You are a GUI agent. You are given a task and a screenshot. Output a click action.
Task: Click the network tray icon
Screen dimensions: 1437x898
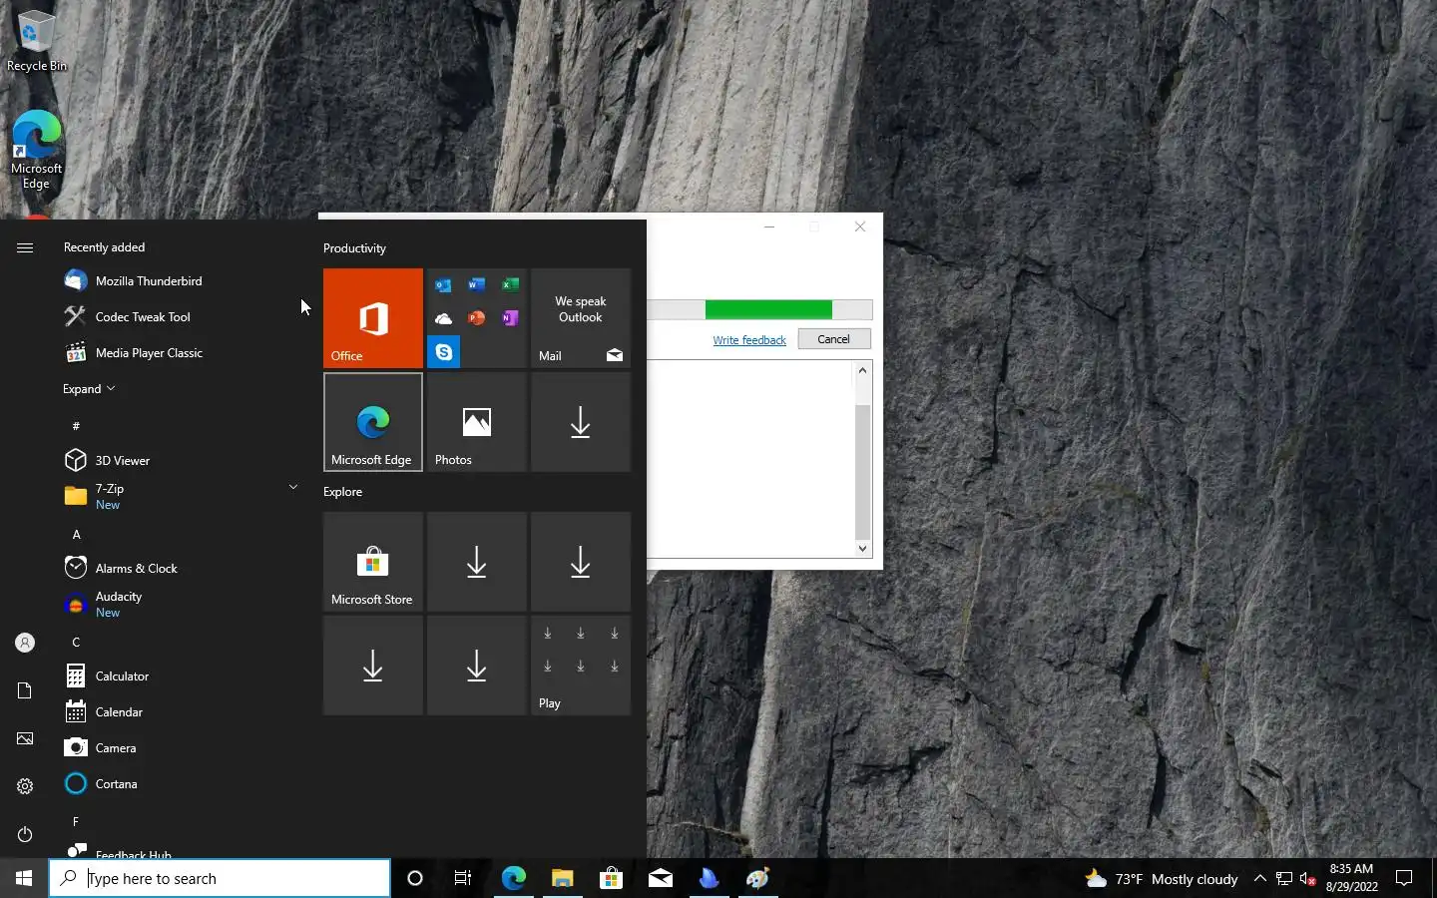coord(1284,878)
